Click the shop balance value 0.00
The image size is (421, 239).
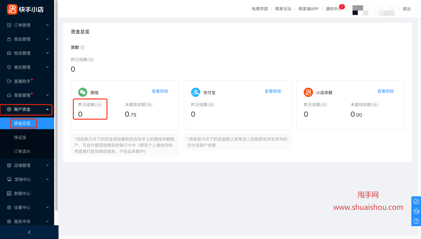point(356,115)
